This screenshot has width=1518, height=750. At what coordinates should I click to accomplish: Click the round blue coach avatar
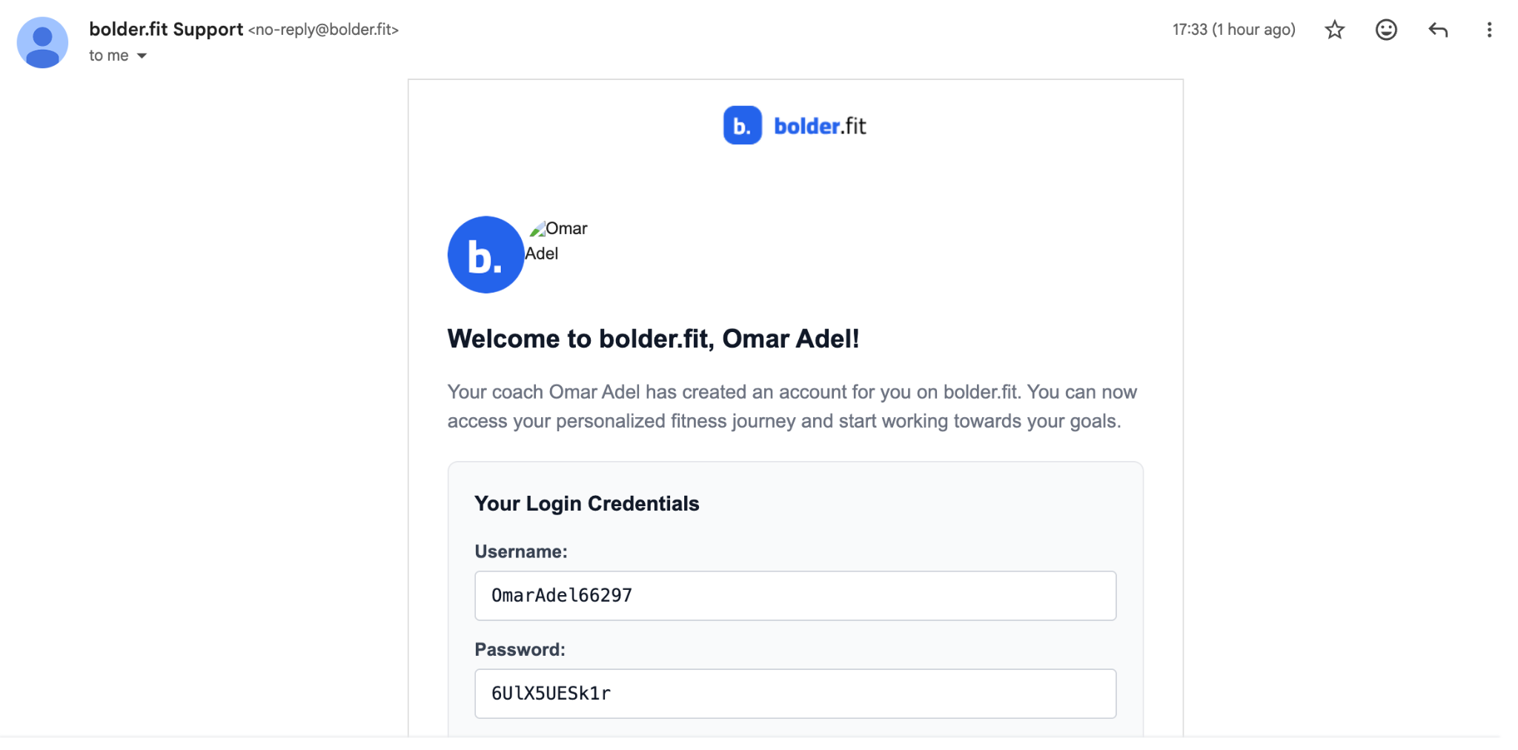coord(485,255)
